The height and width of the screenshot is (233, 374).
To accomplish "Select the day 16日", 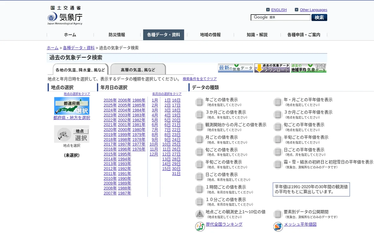I will (x=176, y=100).
